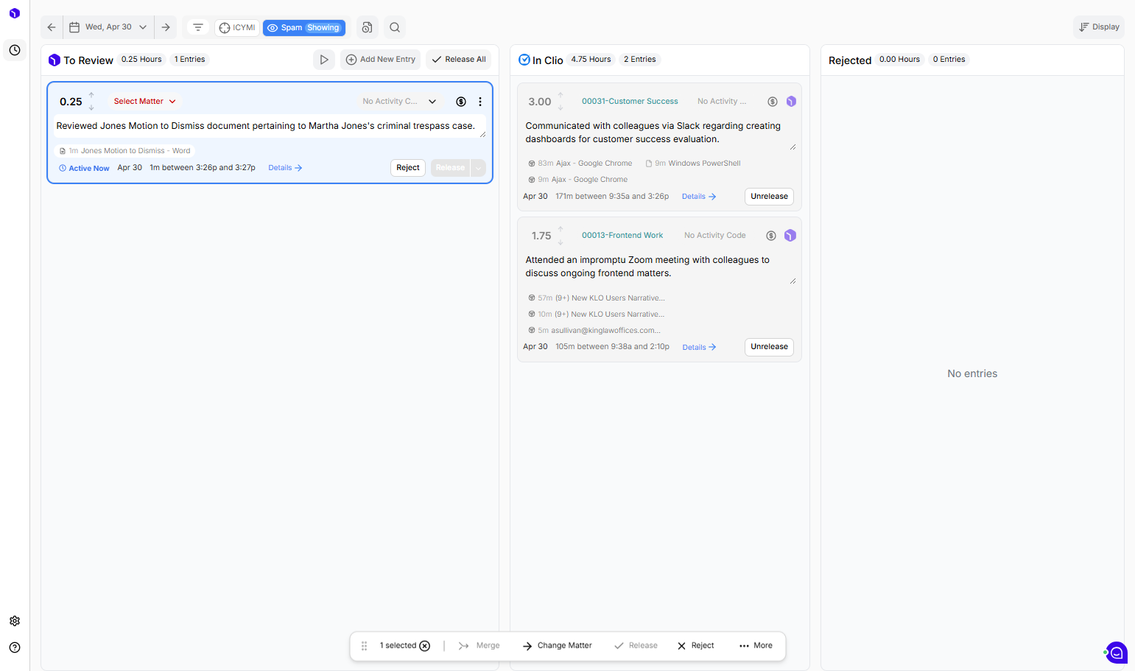Edit the Jones Motion to Dismiss description
Viewport: 1135px width, 671px height.
pos(270,126)
